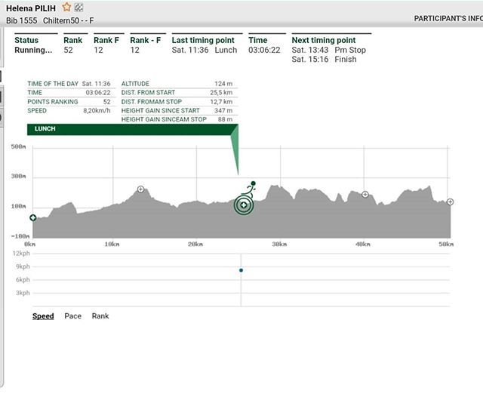
Task: Click the 'Sat. 11:36 Lunch' last timing point
Action: [x=205, y=50]
